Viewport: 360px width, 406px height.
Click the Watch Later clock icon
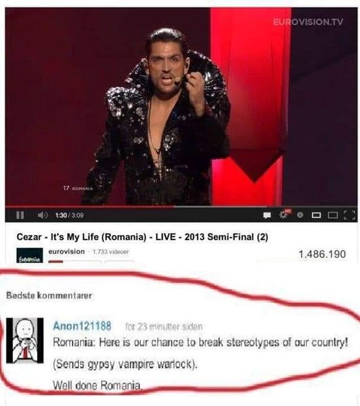tap(300, 215)
